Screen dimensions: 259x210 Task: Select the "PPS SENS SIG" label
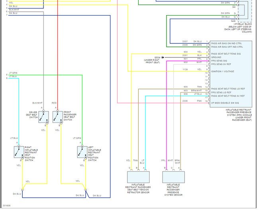click(x=219, y=61)
